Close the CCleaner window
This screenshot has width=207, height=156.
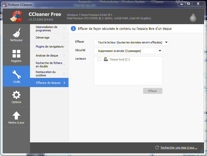198,4
